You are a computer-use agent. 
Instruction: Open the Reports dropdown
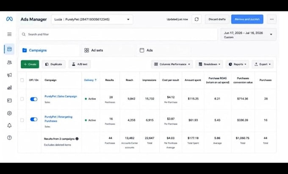(237, 64)
